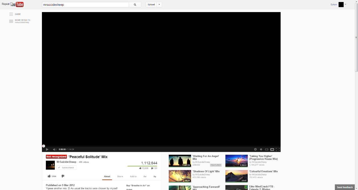The width and height of the screenshot is (358, 190).
Task: Open the Etho MindCrack FTB video title
Action: (262, 188)
